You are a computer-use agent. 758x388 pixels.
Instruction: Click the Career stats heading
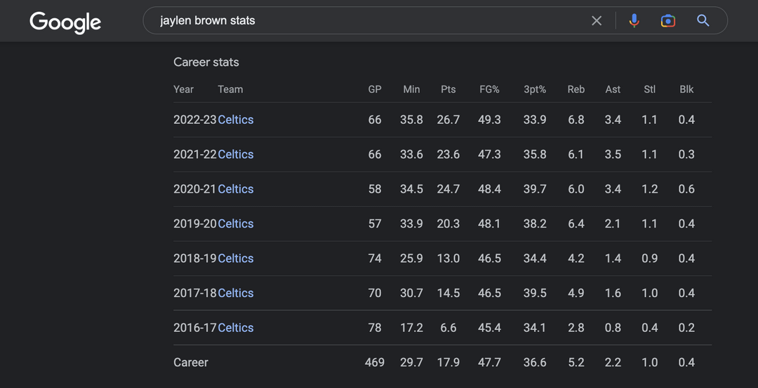tap(206, 62)
